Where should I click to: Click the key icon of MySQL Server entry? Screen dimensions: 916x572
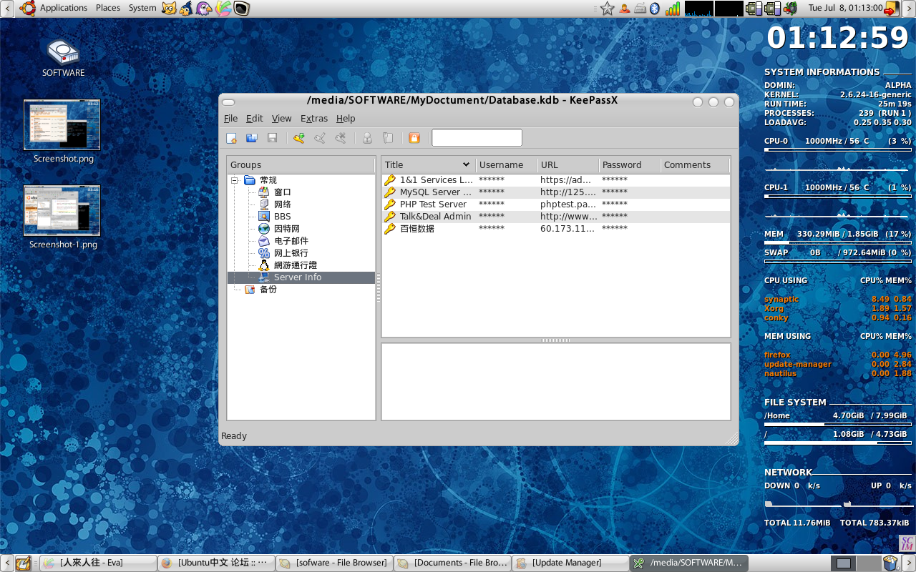click(x=390, y=192)
